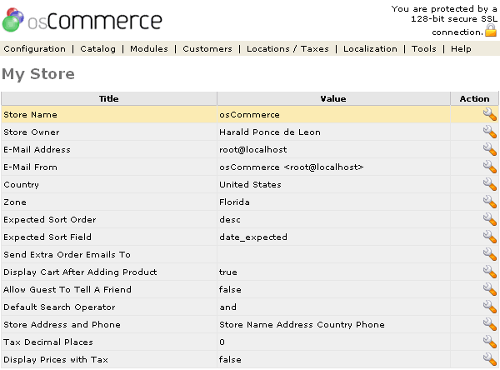
Task: Click the value 'and' for Search Operator
Action: coord(227,307)
